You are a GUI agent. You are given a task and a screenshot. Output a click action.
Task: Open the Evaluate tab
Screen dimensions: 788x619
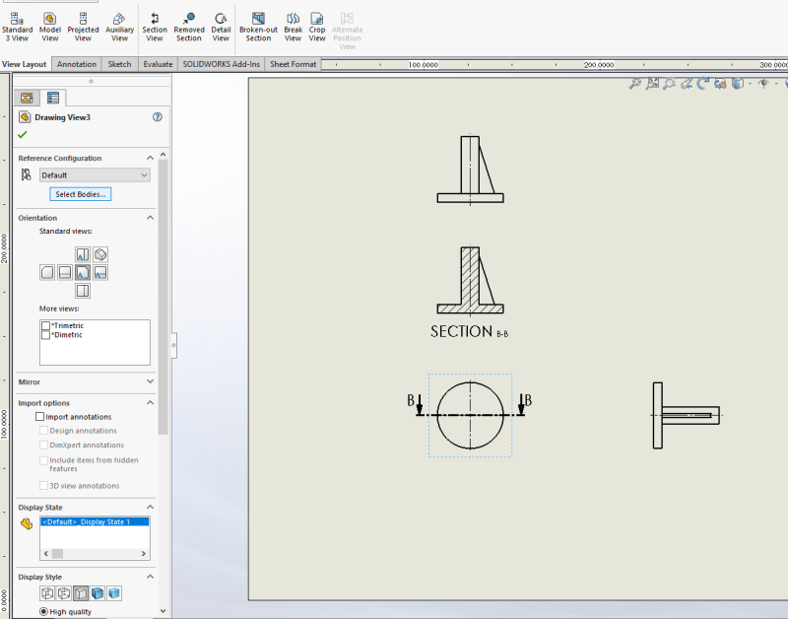tap(158, 64)
